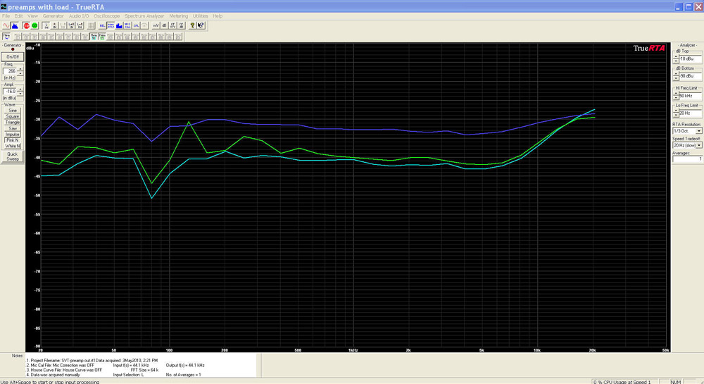Toggle the cyan Mem 10 memory icon
Screen dimensions: 704x384
tap(94, 37)
